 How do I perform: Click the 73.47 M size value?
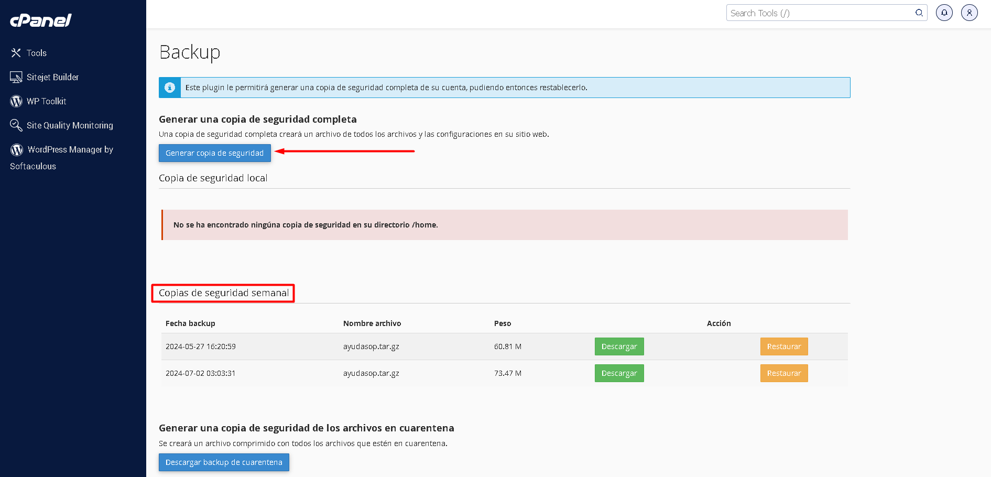(x=508, y=373)
